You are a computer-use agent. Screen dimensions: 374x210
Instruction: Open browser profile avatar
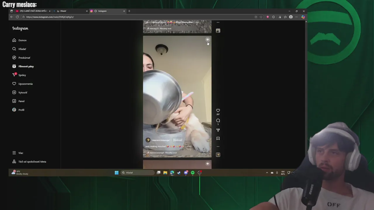pos(291,17)
